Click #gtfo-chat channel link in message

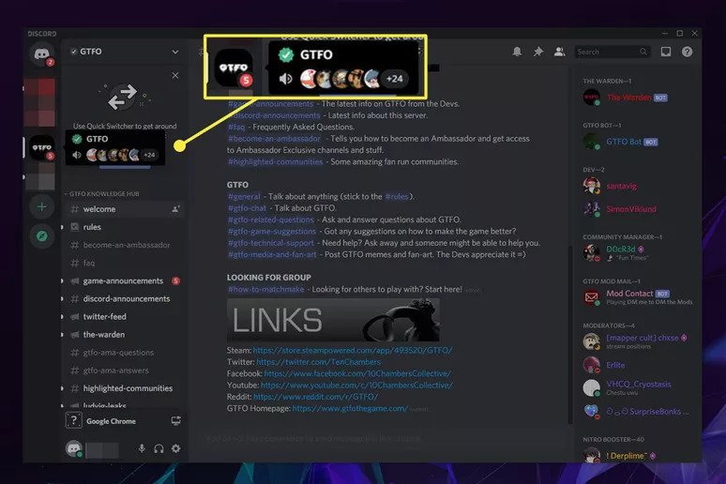247,208
